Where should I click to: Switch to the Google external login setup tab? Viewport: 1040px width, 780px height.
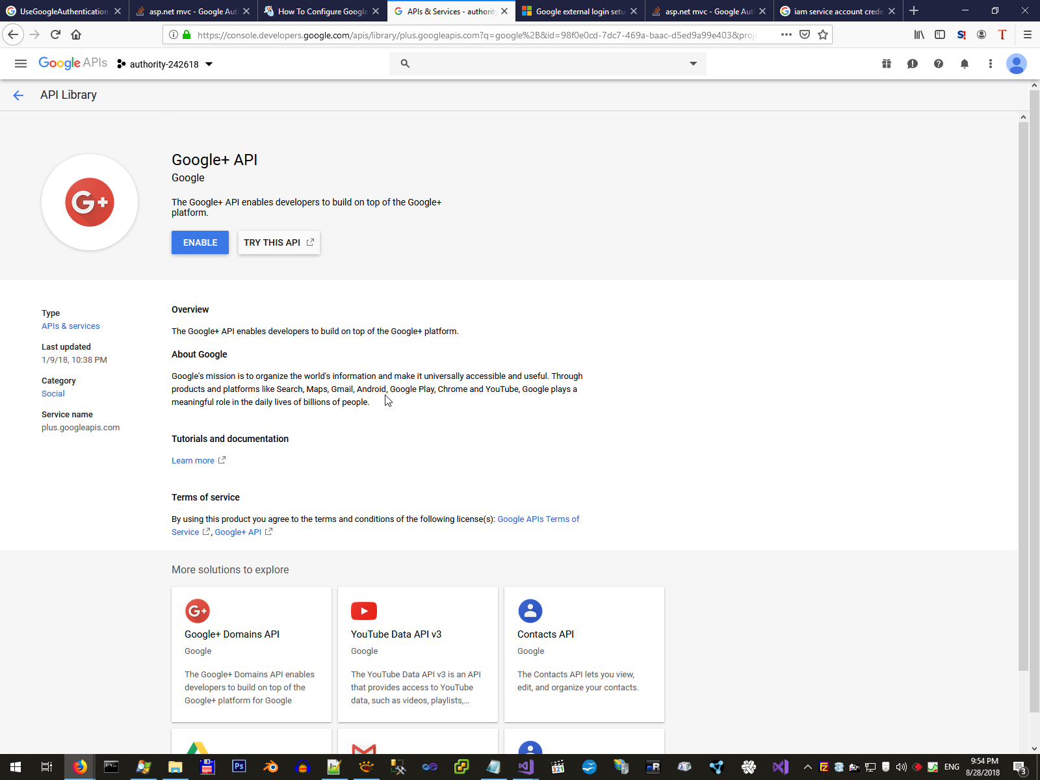click(580, 11)
